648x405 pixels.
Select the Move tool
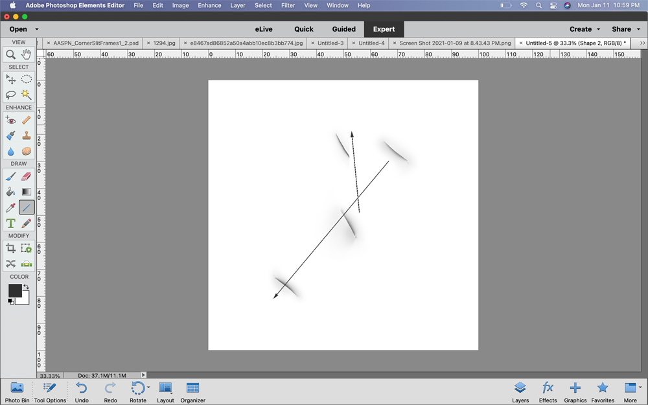tap(11, 79)
